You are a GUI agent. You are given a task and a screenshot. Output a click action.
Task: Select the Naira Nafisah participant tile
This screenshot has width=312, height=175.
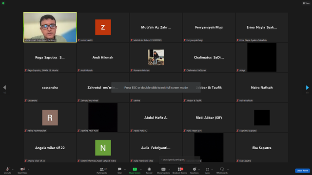[x=262, y=87]
